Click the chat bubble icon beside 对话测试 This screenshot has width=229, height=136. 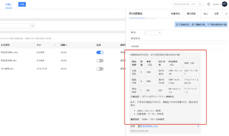130,13
